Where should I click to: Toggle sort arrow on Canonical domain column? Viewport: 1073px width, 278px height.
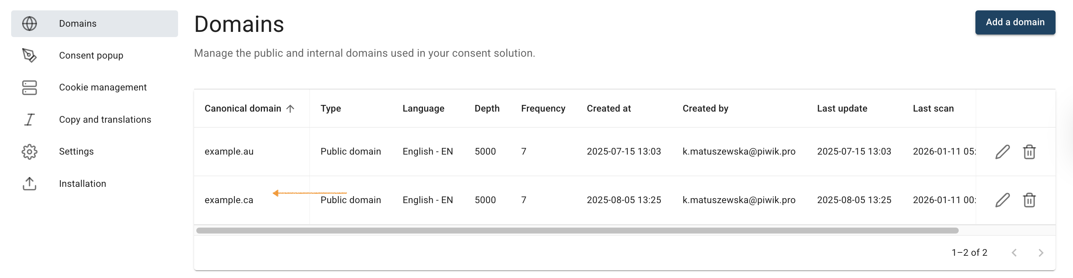(291, 108)
